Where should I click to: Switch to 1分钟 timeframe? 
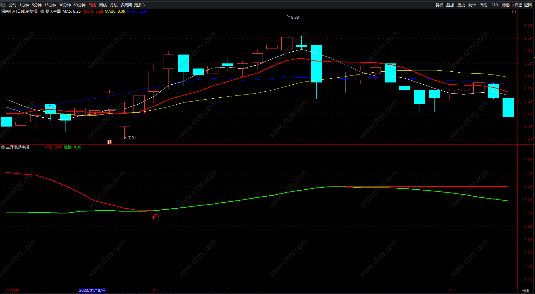[24, 5]
